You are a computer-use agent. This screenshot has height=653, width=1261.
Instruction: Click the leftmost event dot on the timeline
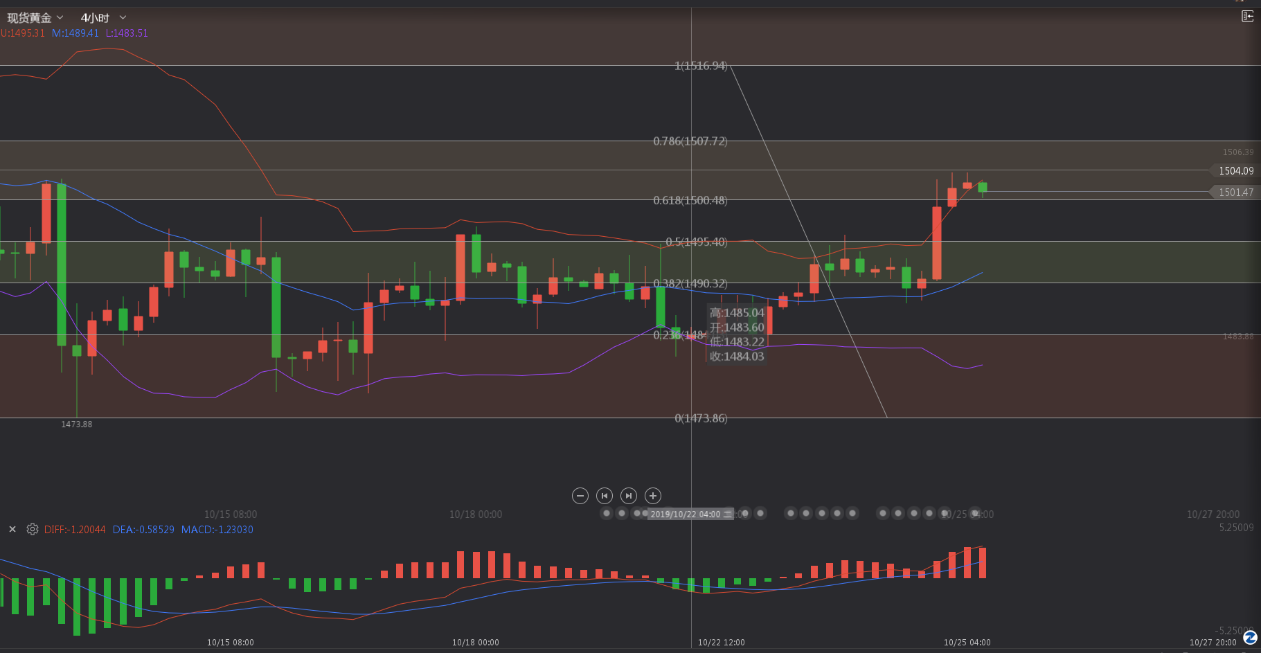pos(607,513)
